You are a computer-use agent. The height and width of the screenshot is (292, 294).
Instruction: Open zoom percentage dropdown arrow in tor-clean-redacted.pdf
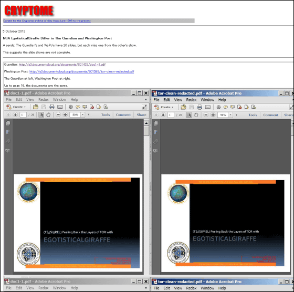pos(230,115)
